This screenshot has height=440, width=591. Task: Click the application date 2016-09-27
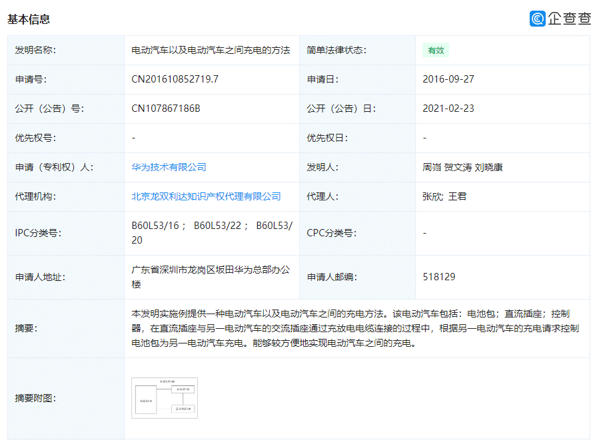point(448,79)
